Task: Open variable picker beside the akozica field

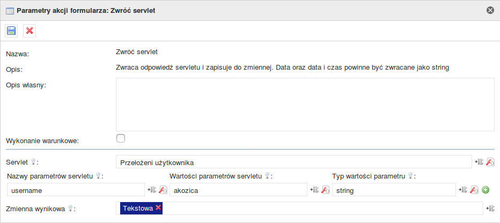Action: pos(314,190)
